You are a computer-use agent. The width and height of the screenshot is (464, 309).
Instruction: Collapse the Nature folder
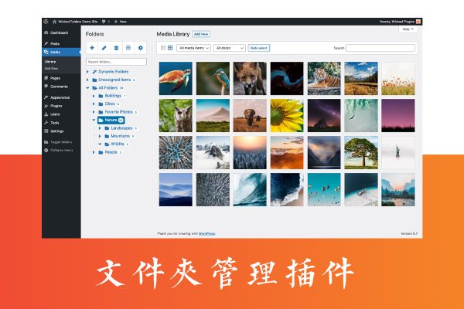93,120
